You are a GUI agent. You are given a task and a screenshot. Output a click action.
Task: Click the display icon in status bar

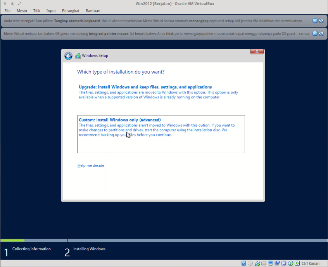click(270, 263)
